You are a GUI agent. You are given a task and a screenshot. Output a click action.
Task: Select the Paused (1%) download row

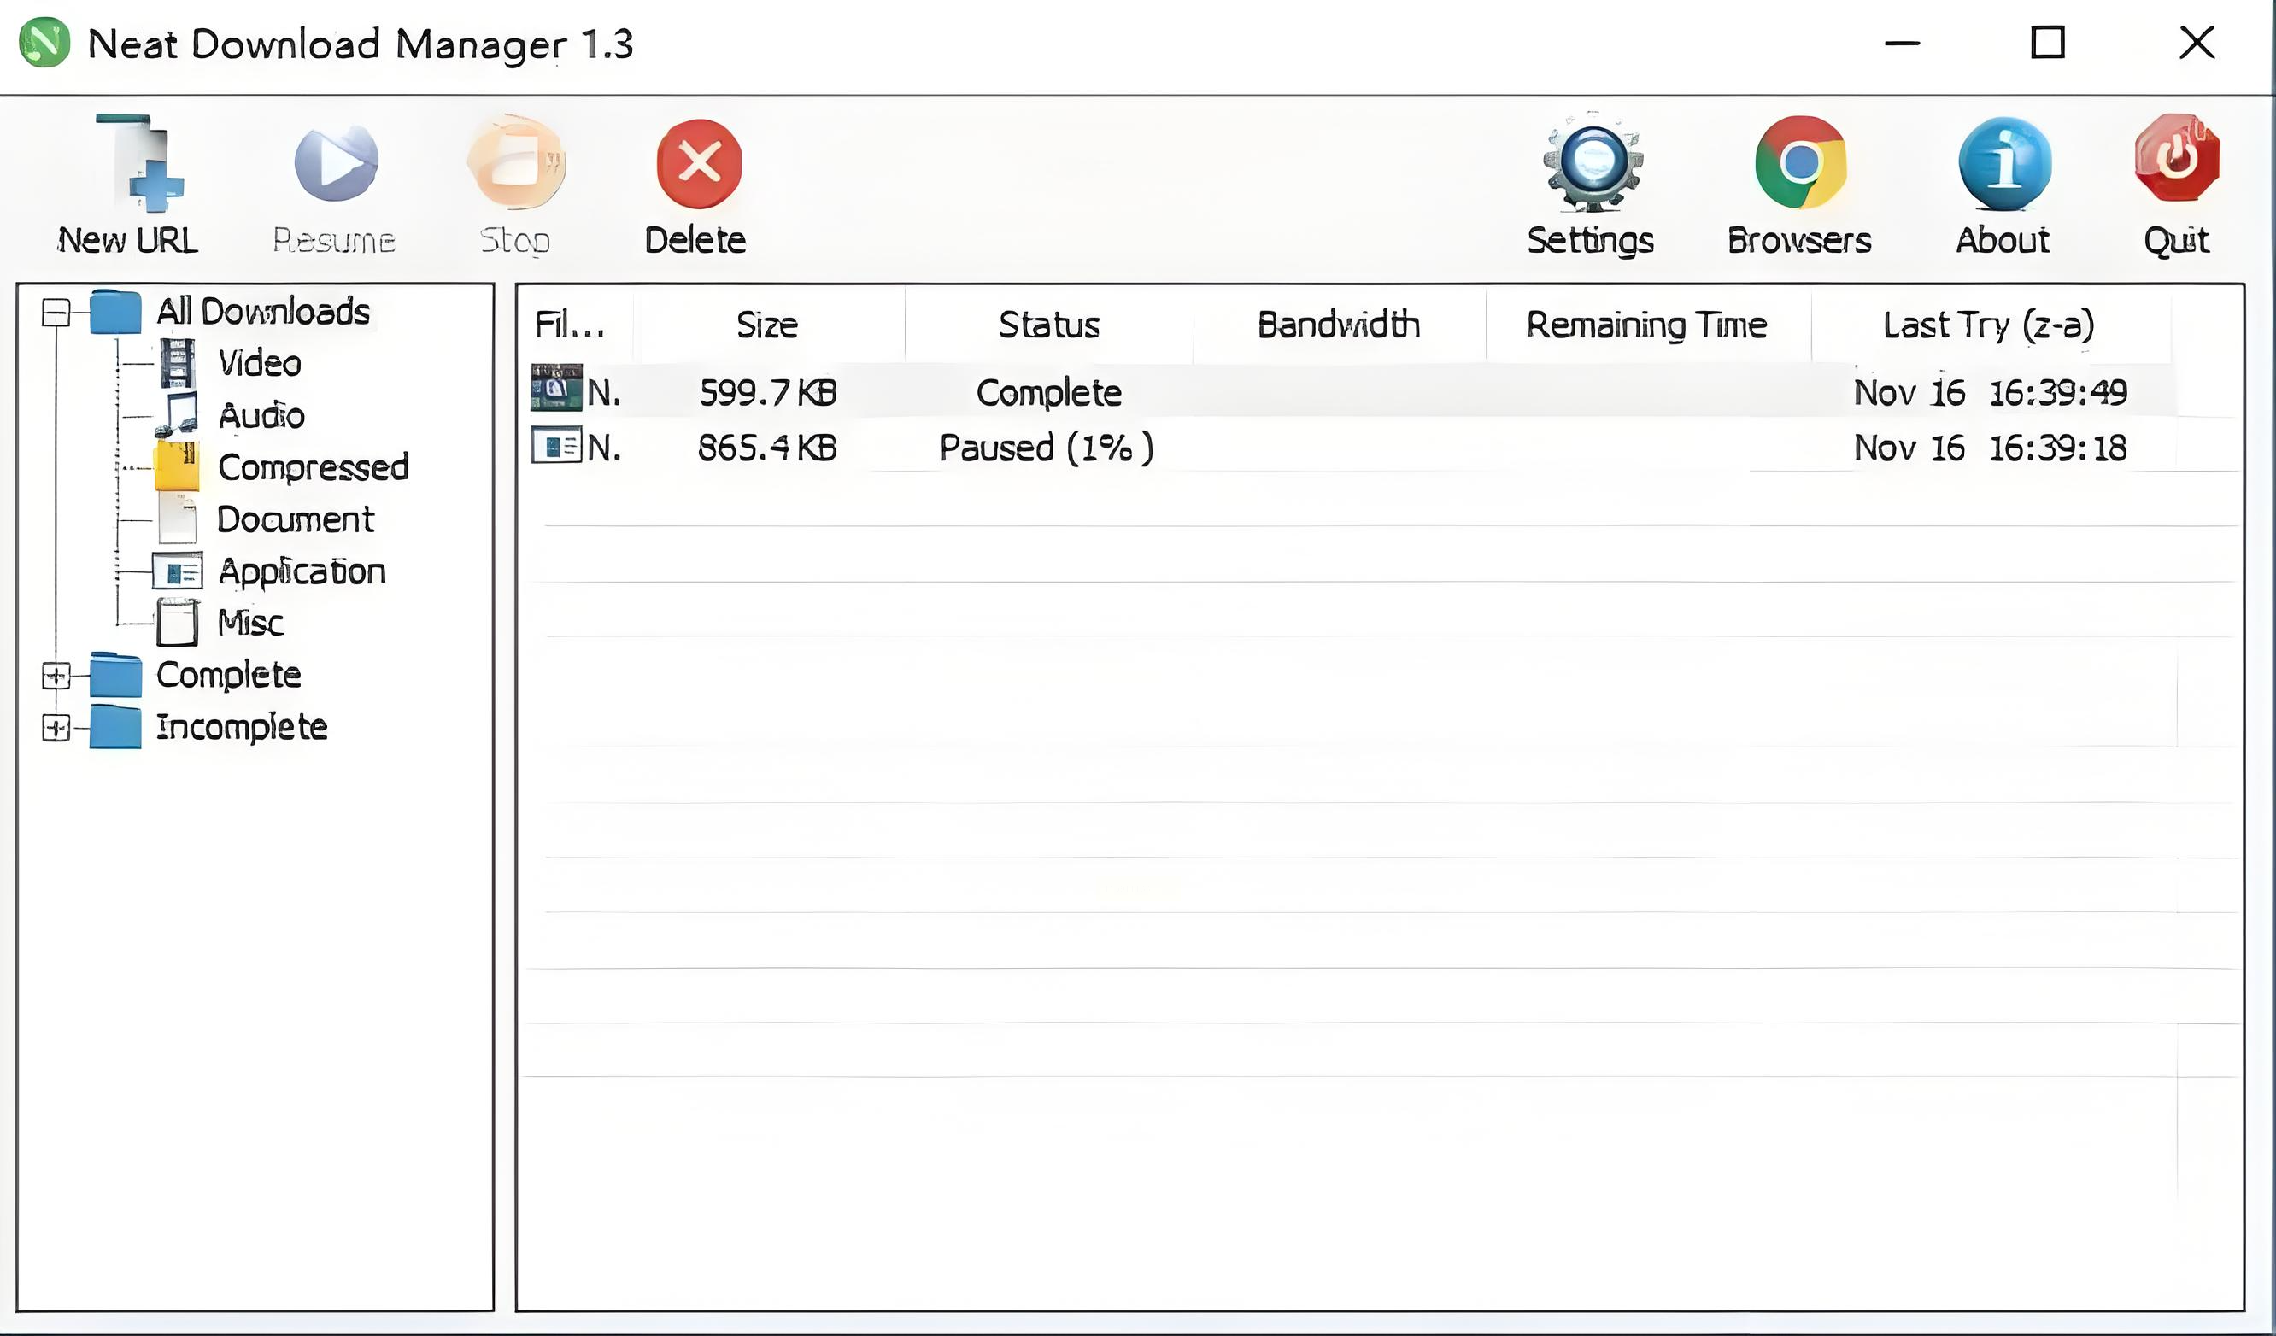1046,448
